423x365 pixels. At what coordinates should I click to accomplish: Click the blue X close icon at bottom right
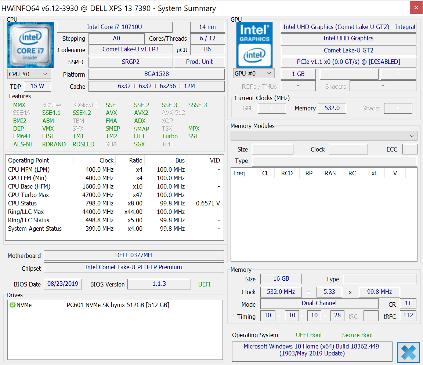click(408, 352)
